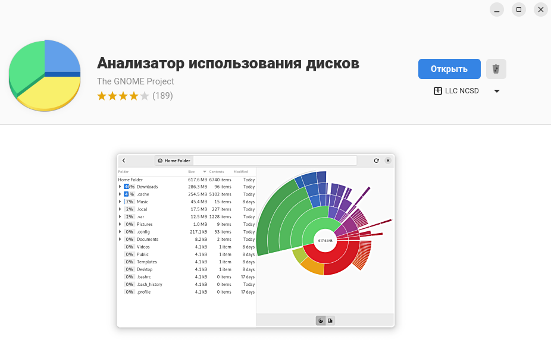The height and width of the screenshot is (346, 551).
Task: Open the (189) reviews count
Action: [x=162, y=96]
